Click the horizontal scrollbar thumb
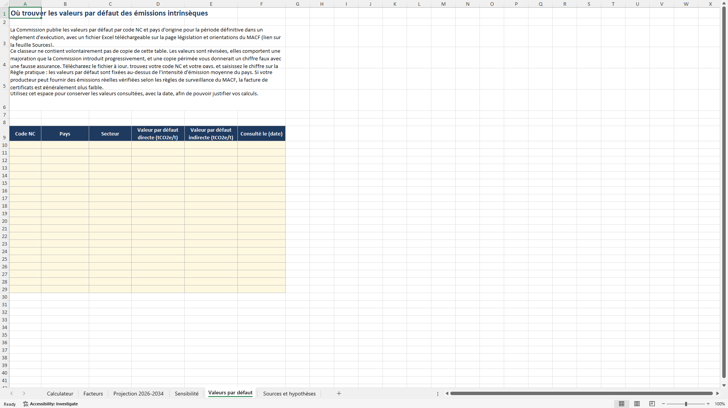Viewport: 728px width, 408px height. pyautogui.click(x=581, y=394)
